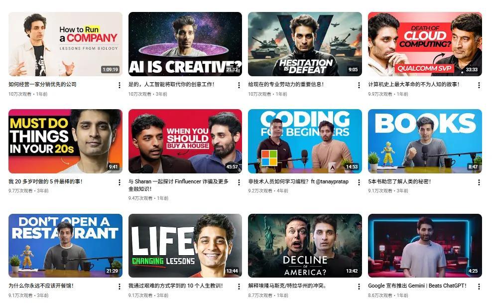The image size is (492, 304).
Task: Open 'Decline of America?' video thumbnail
Action: click(305, 246)
